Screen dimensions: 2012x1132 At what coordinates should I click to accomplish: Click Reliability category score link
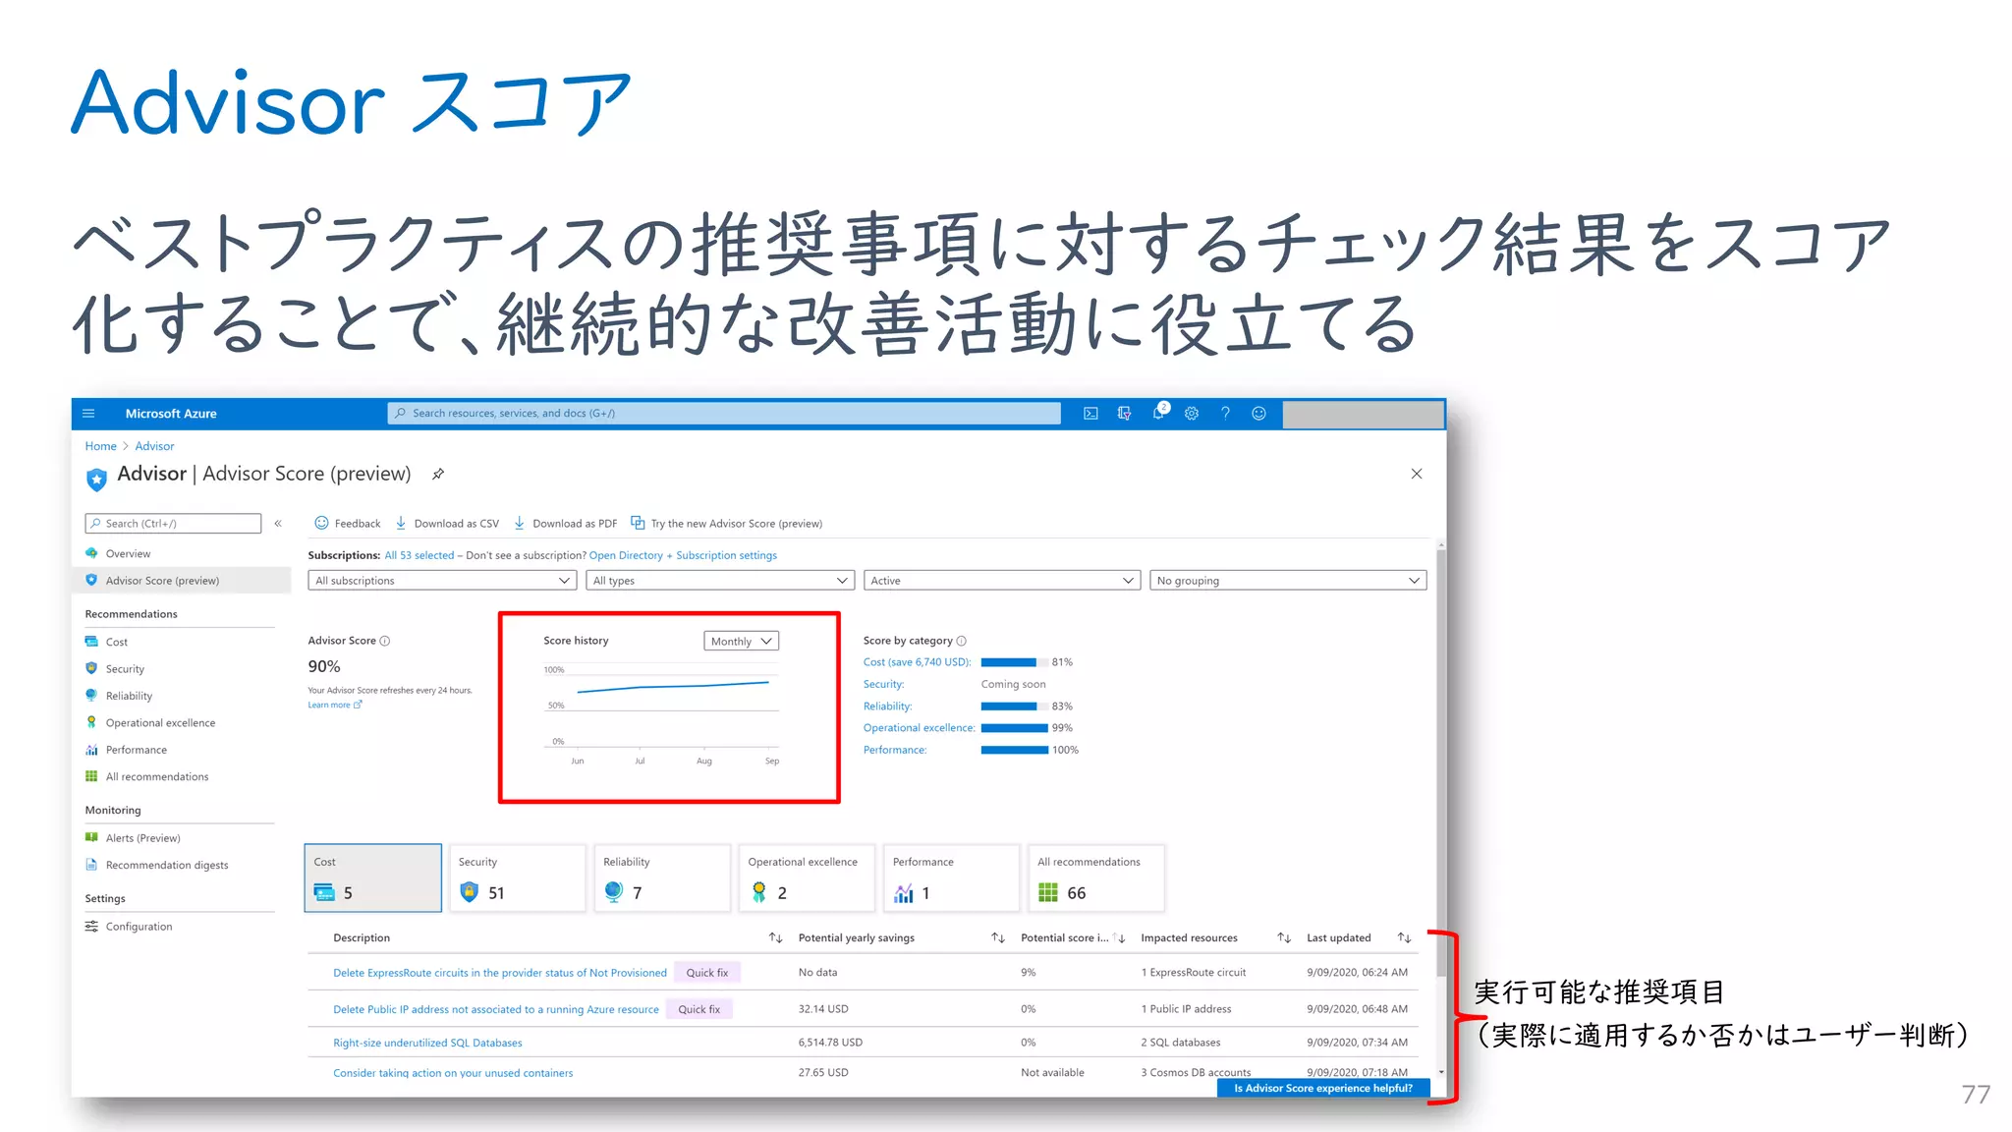point(888,707)
